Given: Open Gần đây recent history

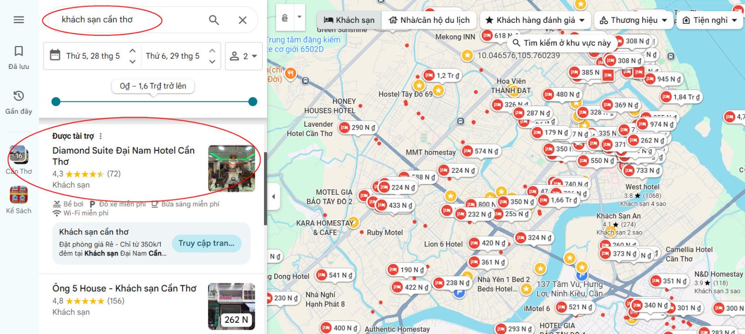Looking at the screenshot, I should click(19, 102).
